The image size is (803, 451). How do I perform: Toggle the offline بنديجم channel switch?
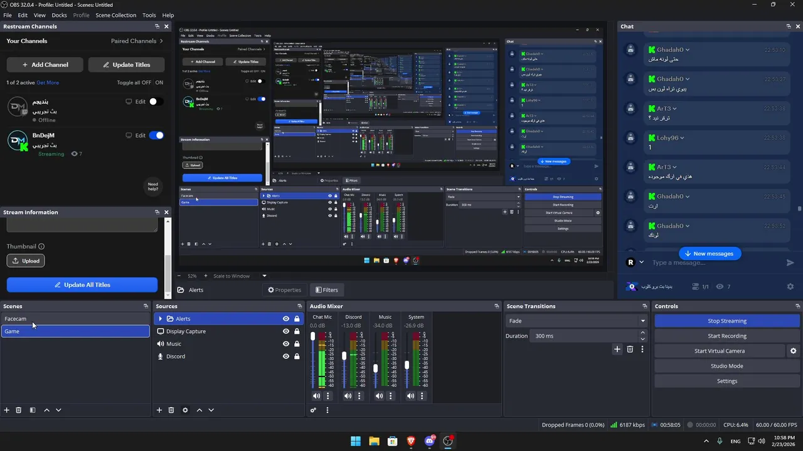point(156,101)
